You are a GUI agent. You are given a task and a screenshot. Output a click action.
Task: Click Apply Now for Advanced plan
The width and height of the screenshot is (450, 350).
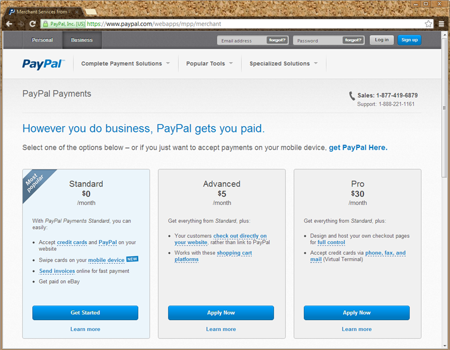click(x=221, y=313)
